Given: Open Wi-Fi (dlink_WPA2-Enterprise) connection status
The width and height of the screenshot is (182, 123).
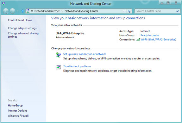Looking at the screenshot, I should pyautogui.click(x=158, y=40).
